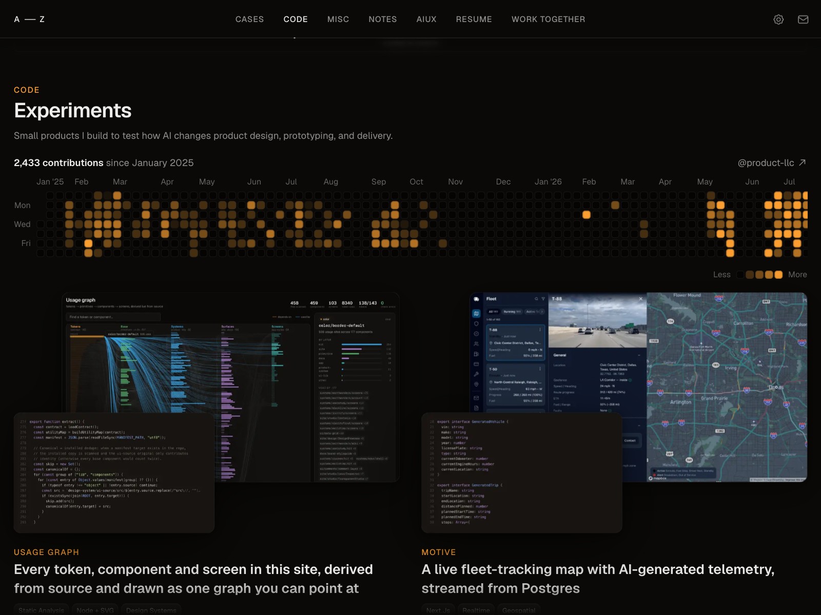Click the 'Fri' weekday label
The width and height of the screenshot is (821, 615).
[26, 243]
